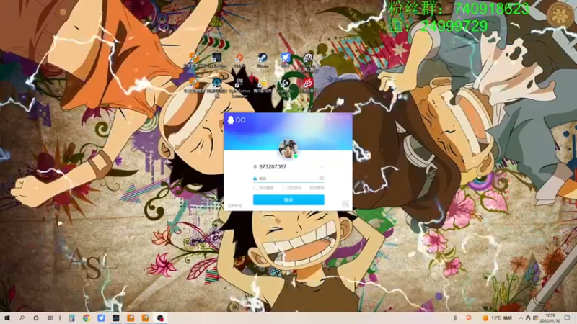Open the dark square app on taskbar
577x324 pixels.
point(116,318)
